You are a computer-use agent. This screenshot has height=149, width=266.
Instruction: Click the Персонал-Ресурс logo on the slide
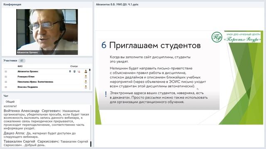coord(236,37)
